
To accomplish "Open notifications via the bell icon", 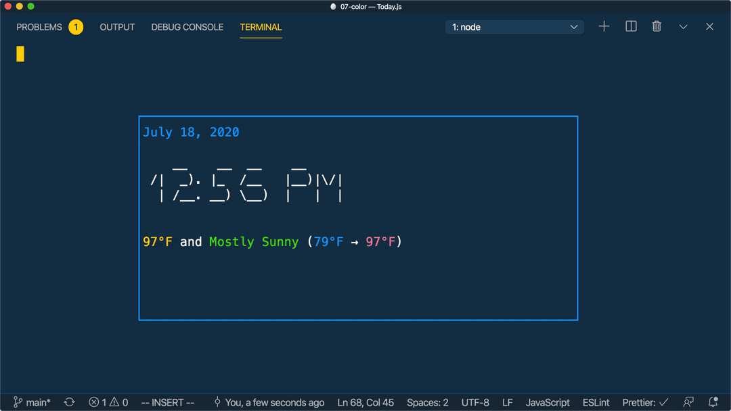I will pos(712,402).
